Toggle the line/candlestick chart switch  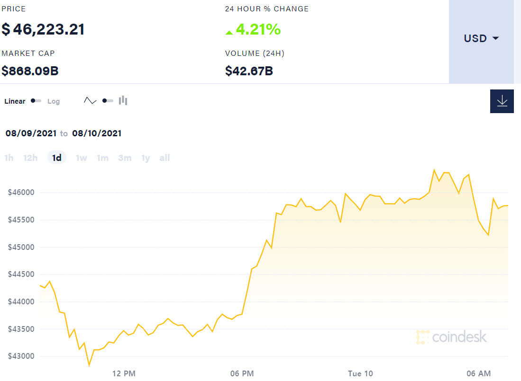pyautogui.click(x=108, y=101)
